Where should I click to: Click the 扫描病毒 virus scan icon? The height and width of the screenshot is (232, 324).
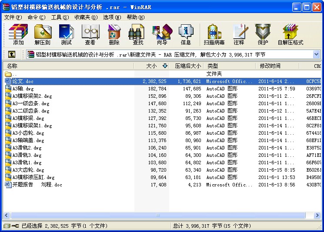pos(214,34)
